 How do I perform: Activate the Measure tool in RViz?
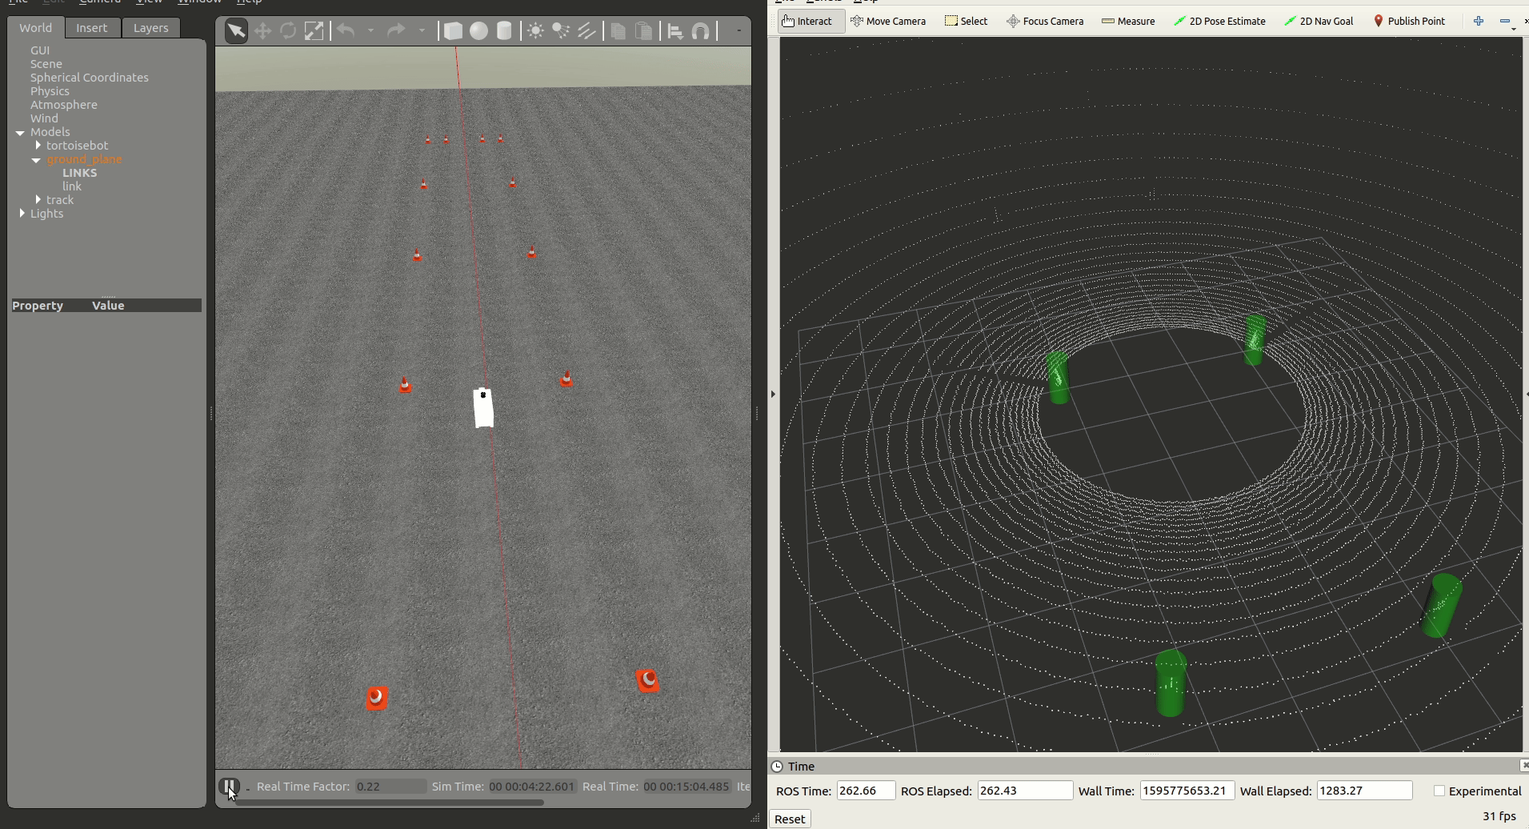tap(1128, 21)
